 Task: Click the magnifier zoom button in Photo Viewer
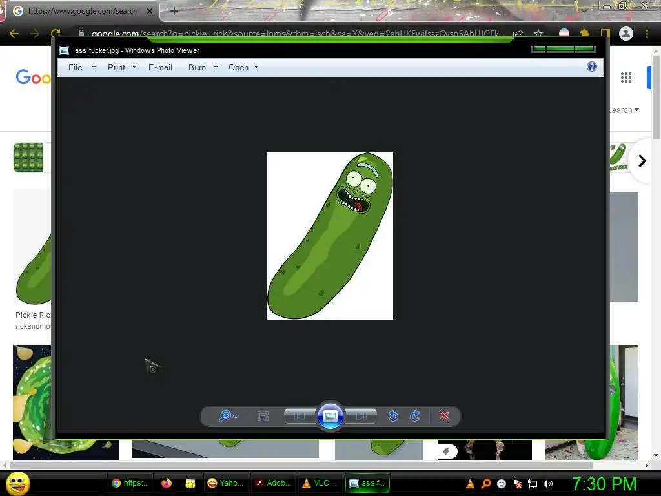point(225,416)
